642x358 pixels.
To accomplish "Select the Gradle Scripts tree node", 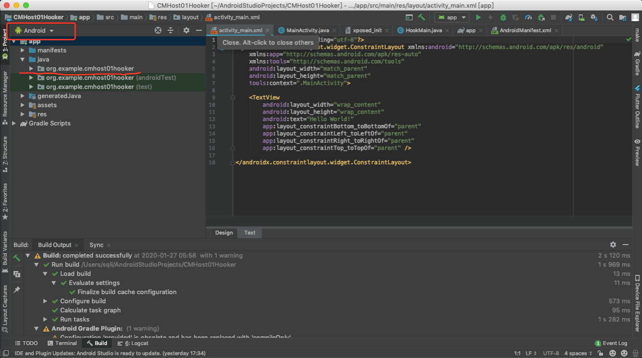I will point(50,123).
